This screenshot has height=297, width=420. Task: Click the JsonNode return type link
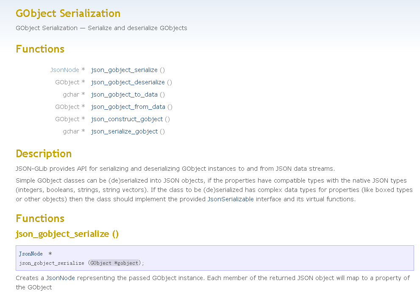64,70
